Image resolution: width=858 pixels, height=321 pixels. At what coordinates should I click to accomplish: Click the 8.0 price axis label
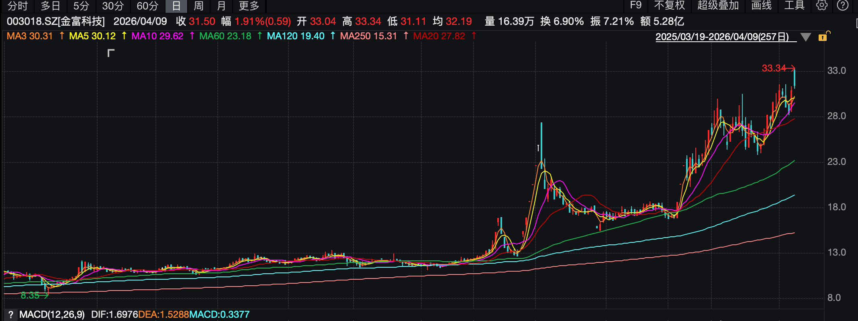(x=834, y=298)
